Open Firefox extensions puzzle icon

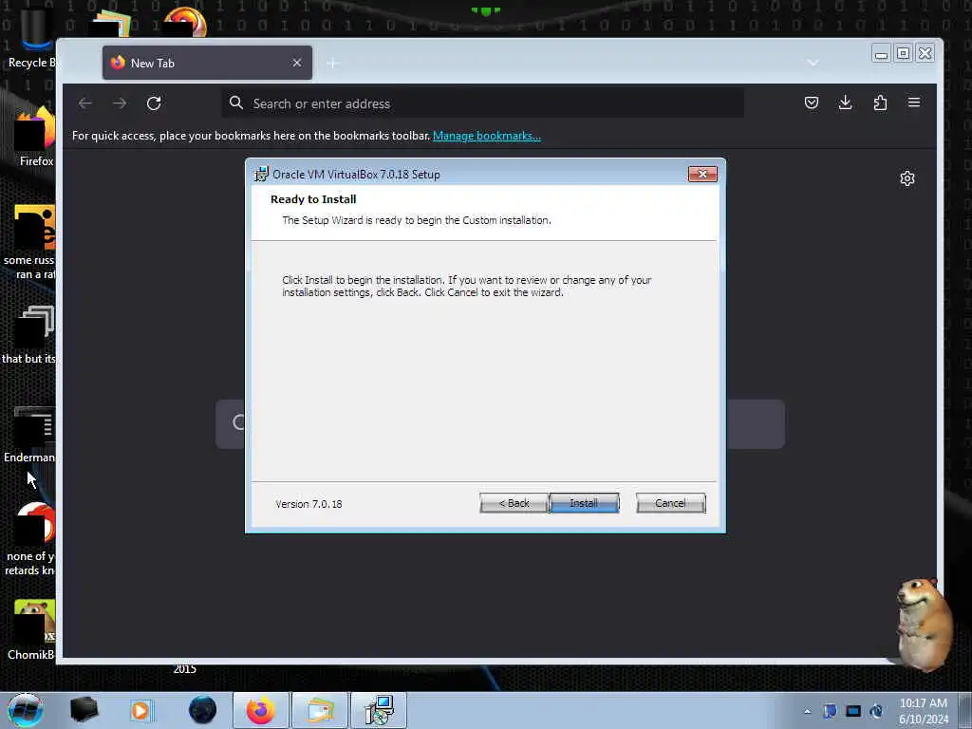coord(880,103)
